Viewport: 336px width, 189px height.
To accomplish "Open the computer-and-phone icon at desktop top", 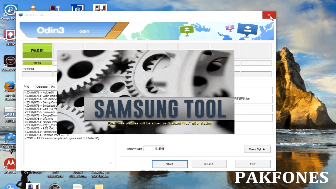I will click(x=100, y=8).
